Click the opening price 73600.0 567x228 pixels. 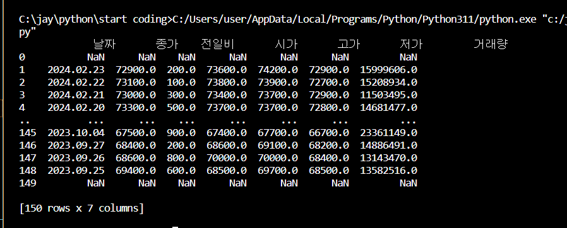[227, 70]
